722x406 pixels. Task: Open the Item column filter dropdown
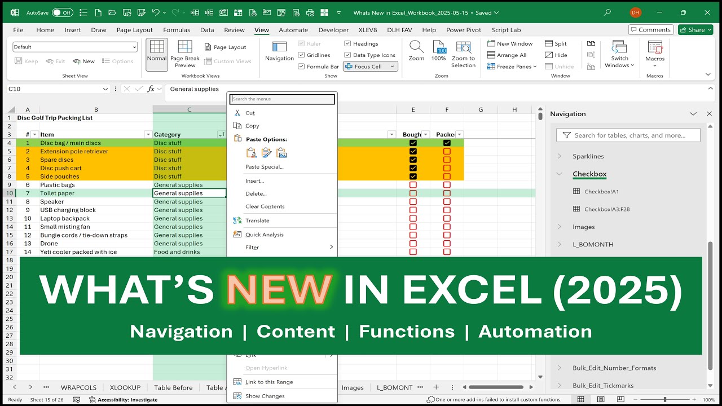point(148,135)
